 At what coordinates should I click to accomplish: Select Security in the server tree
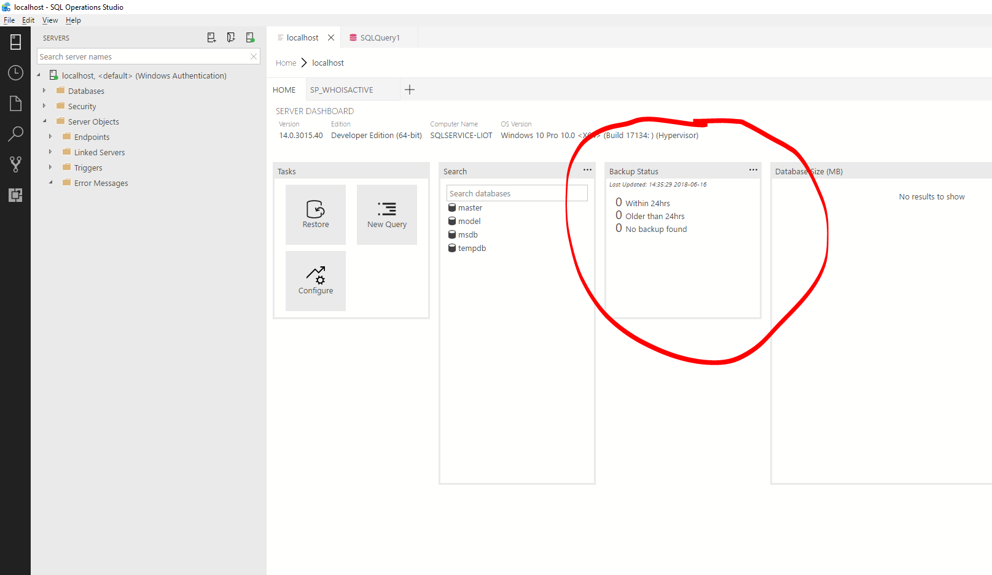click(x=82, y=106)
